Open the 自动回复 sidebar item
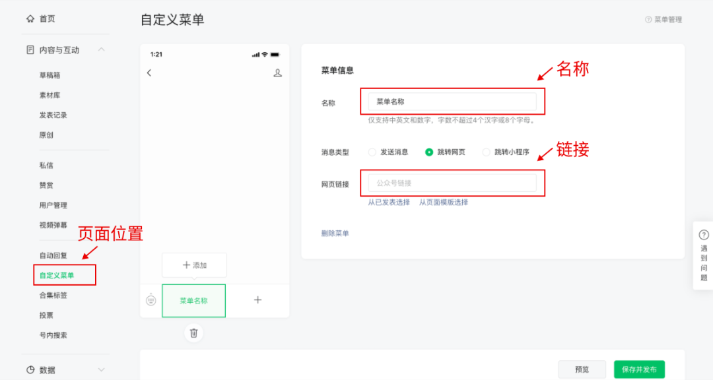The width and height of the screenshot is (713, 380). click(x=54, y=255)
